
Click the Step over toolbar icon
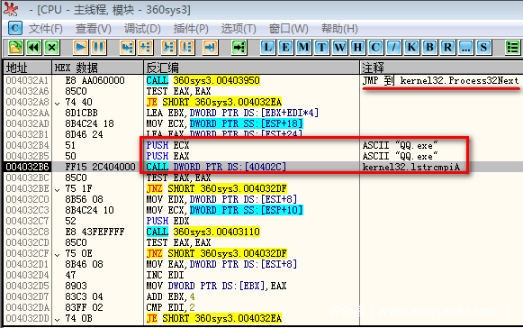coord(146,47)
